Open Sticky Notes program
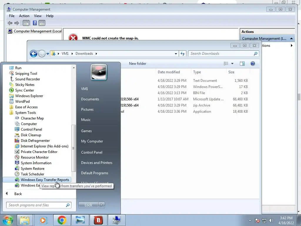 point(25,84)
